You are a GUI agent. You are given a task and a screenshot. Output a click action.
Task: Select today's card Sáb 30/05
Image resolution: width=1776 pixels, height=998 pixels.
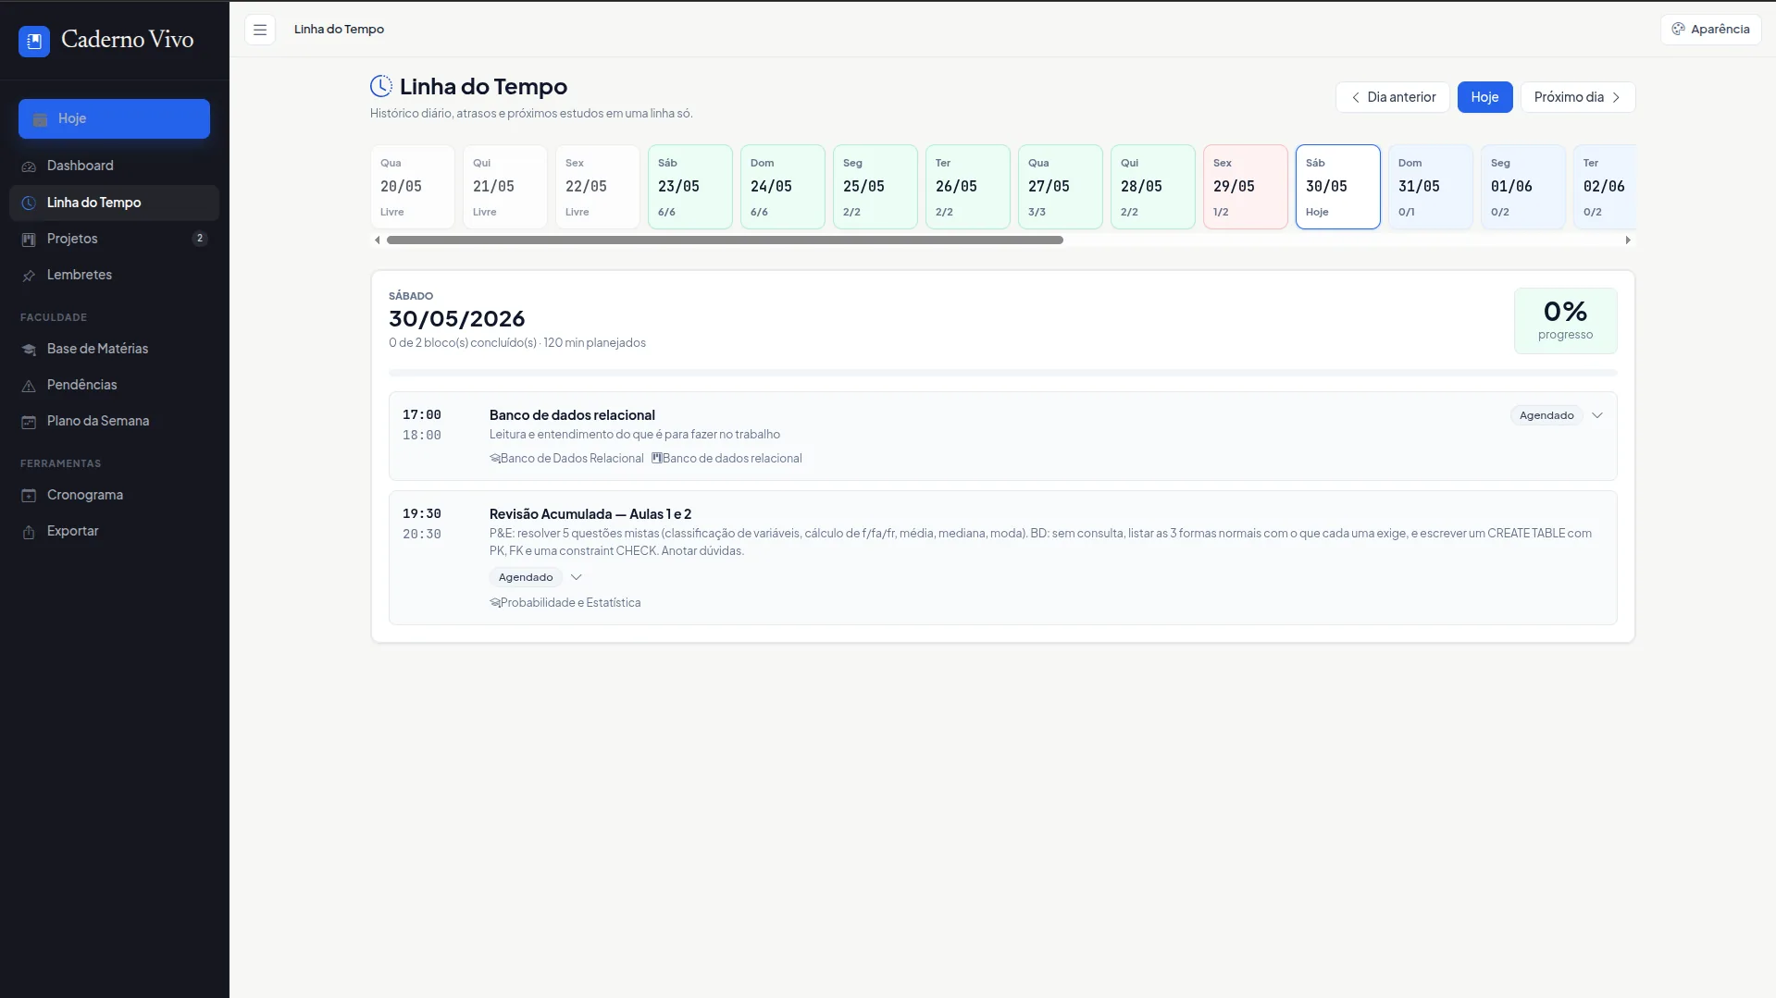(x=1338, y=187)
